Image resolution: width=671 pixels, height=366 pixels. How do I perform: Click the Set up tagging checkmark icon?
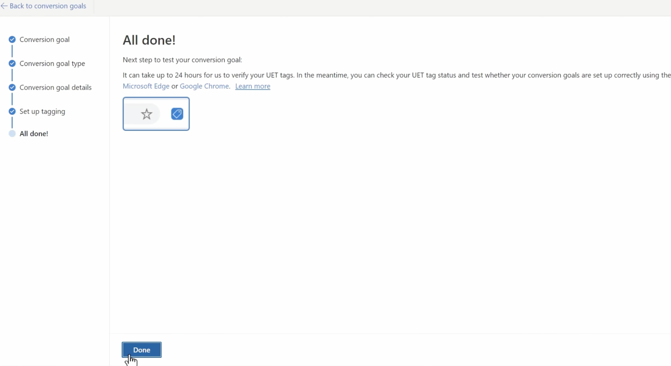point(12,111)
